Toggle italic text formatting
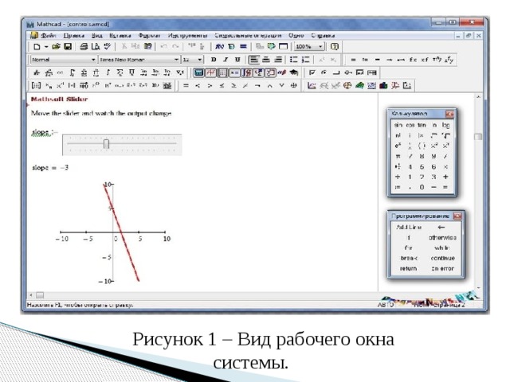The image size is (510, 382). [x=226, y=60]
